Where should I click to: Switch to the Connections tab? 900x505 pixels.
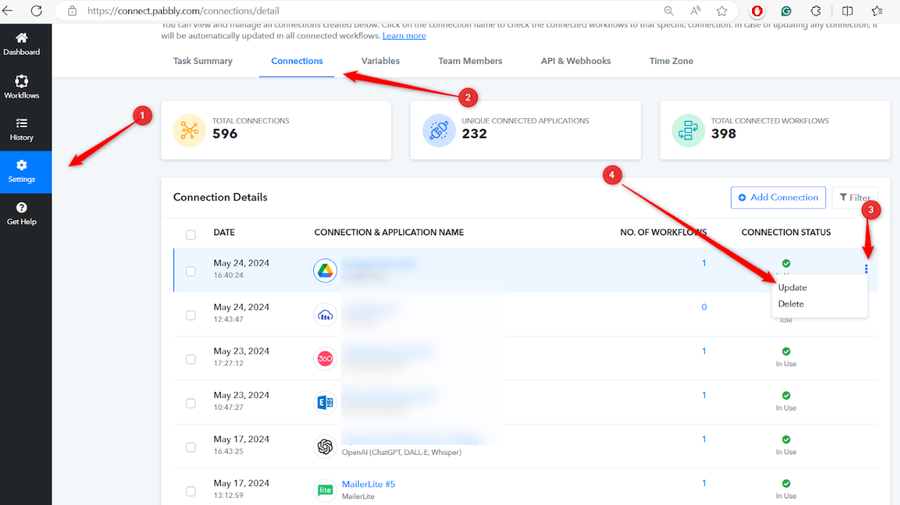tap(297, 61)
